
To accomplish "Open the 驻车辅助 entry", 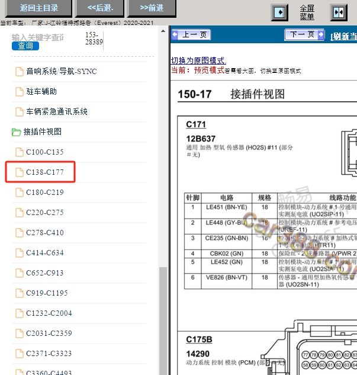I will 41,92.
